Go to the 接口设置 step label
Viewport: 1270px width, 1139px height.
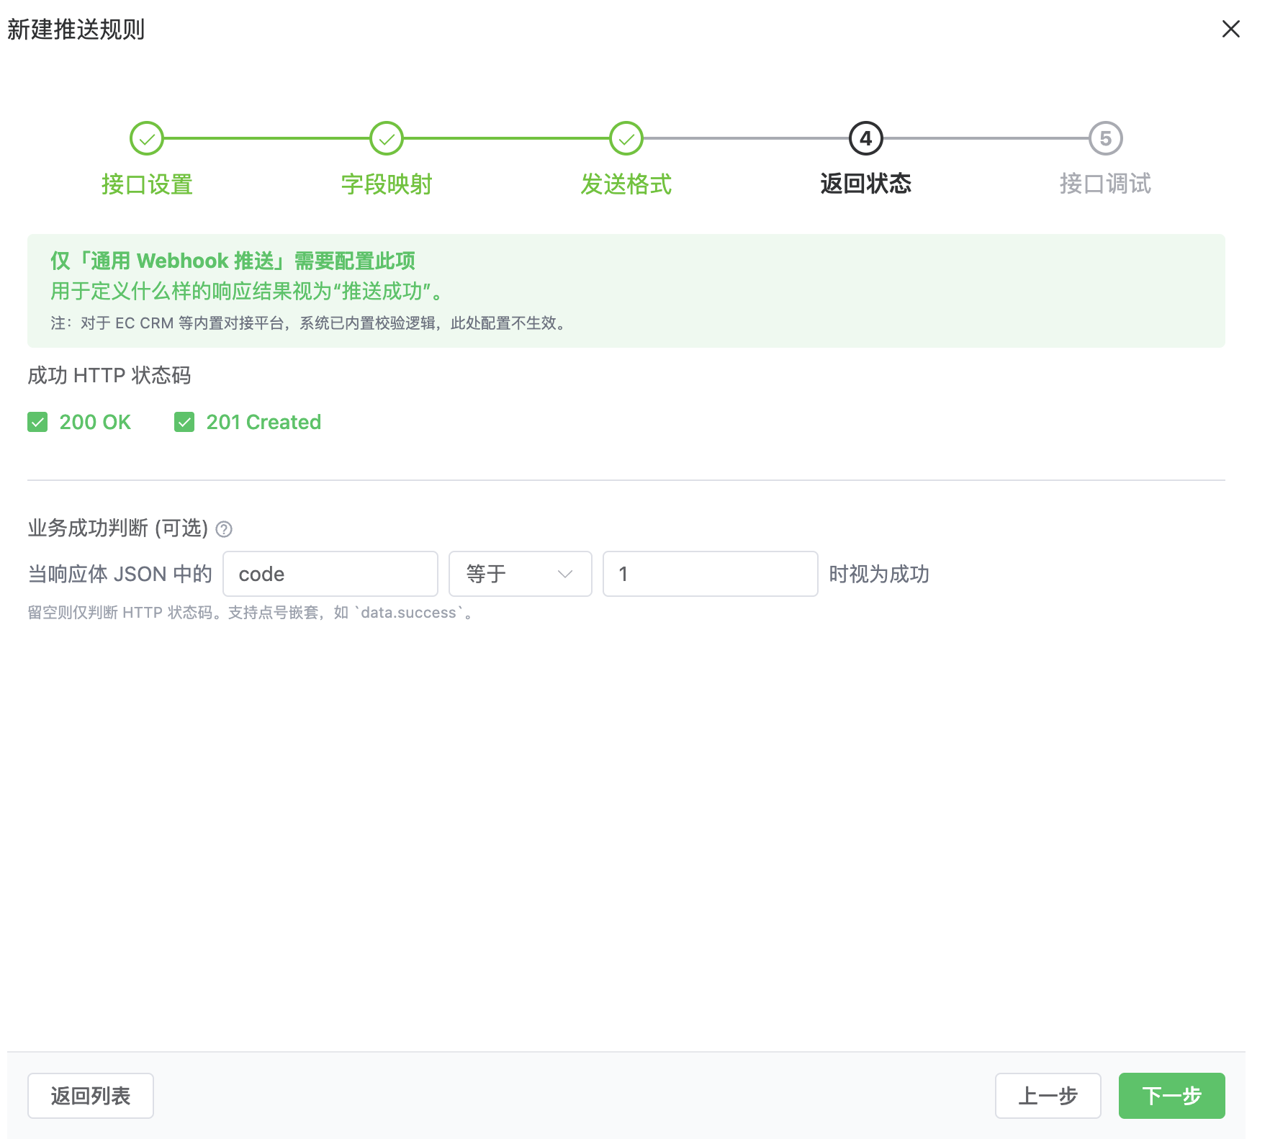click(x=147, y=184)
